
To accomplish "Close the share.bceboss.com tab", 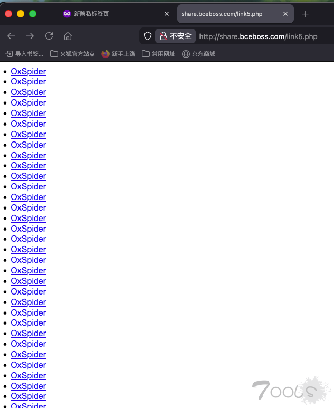I will 285,14.
